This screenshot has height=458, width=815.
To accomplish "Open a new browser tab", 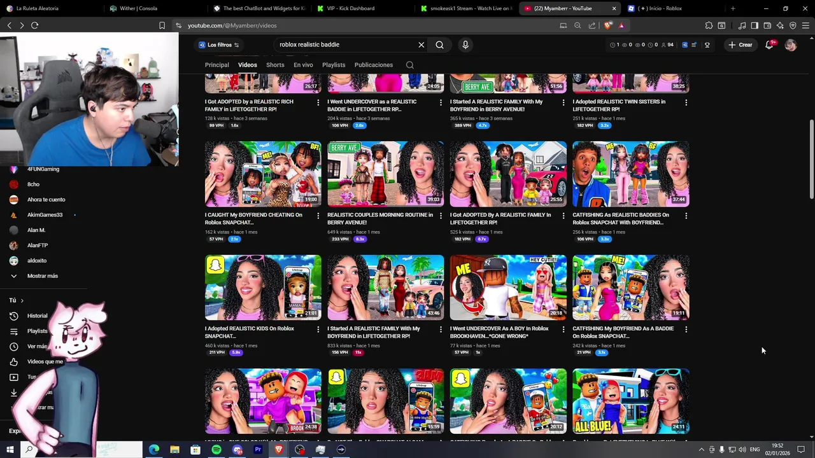I will tap(733, 8).
